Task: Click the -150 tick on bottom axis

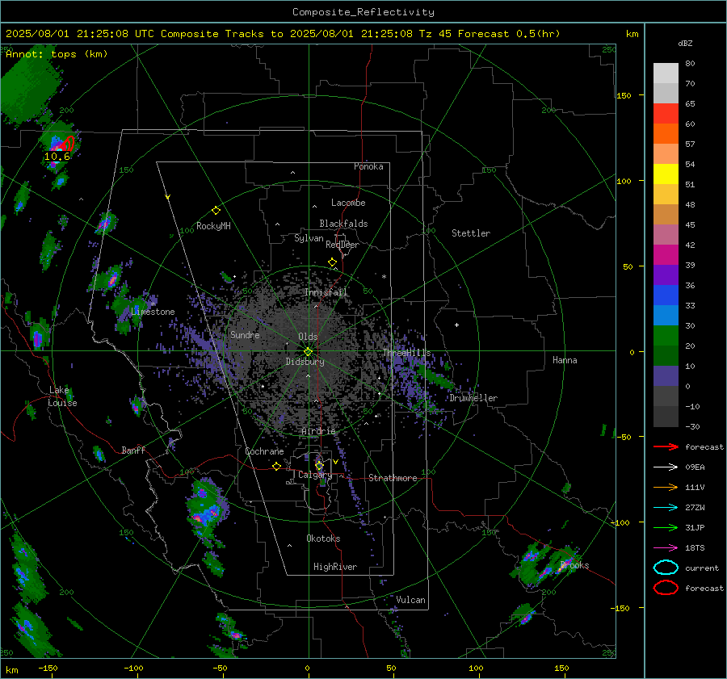Action: coord(48,669)
